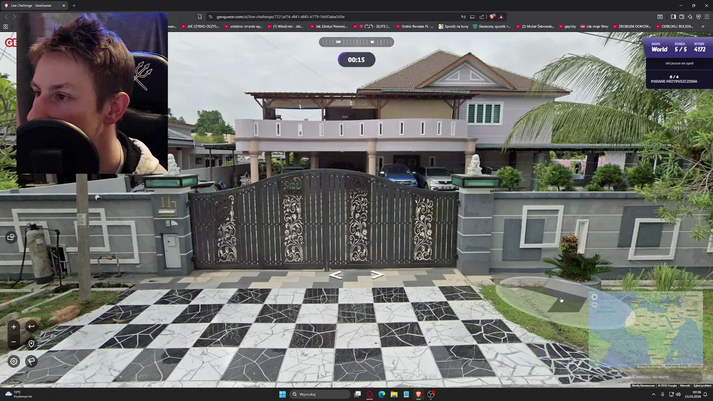
Task: Click the share page icon in address bar
Action: coord(481,17)
